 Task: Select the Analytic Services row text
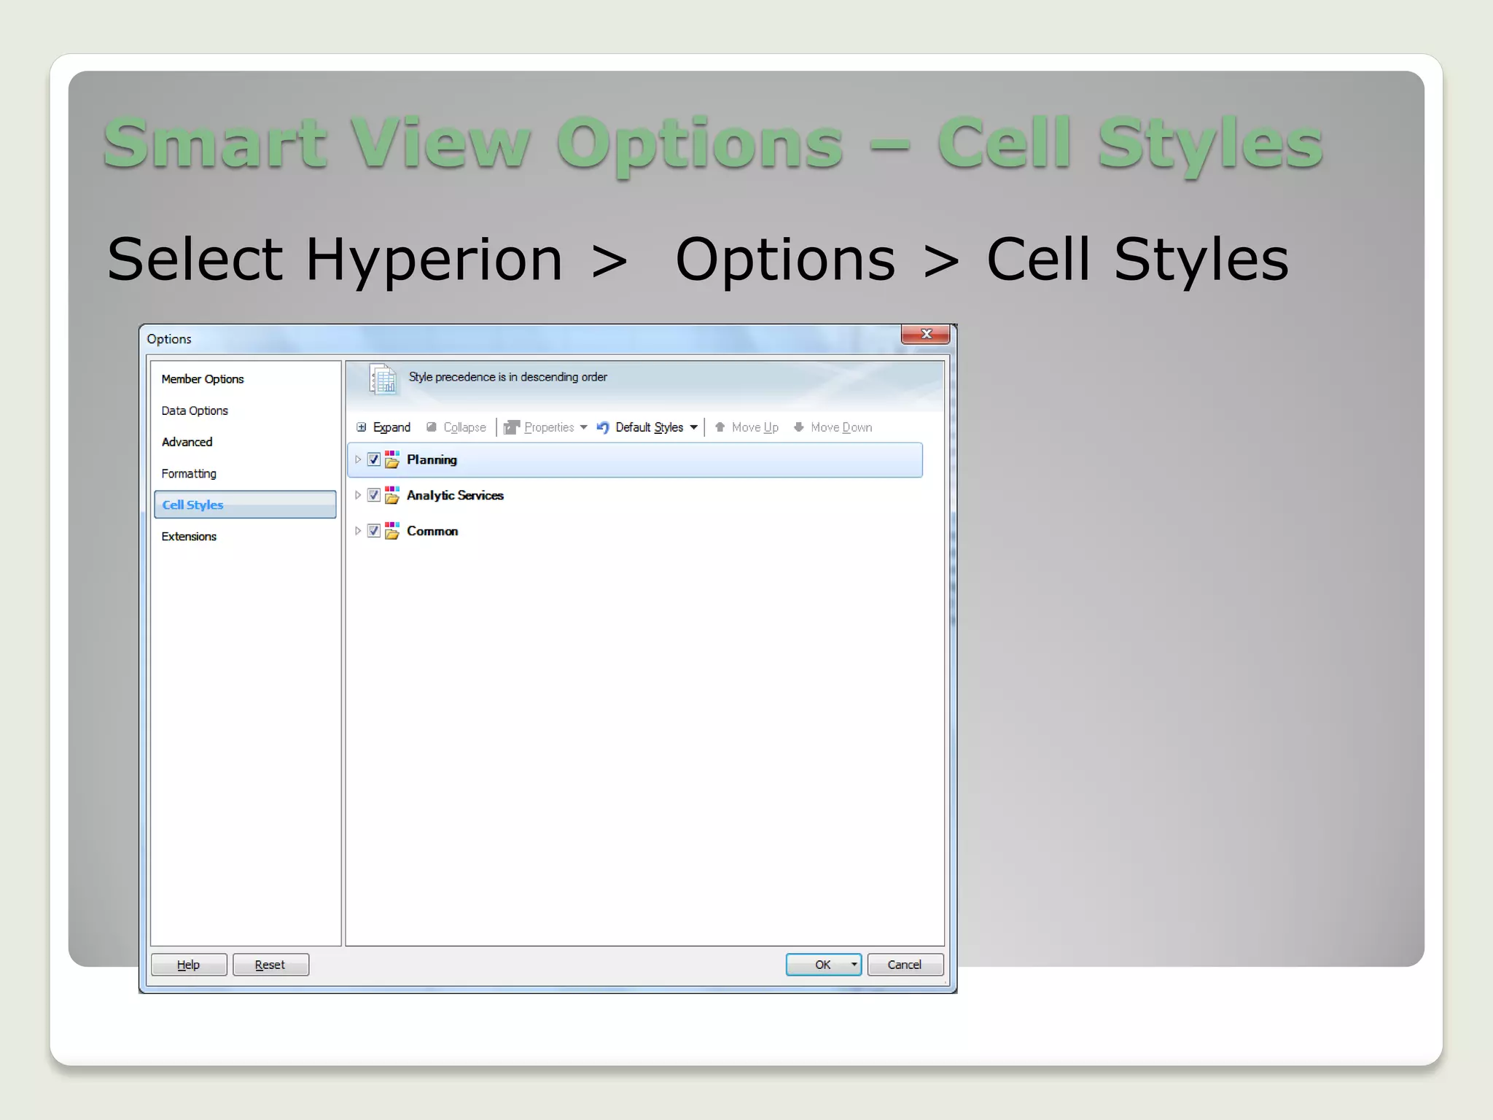[455, 495]
